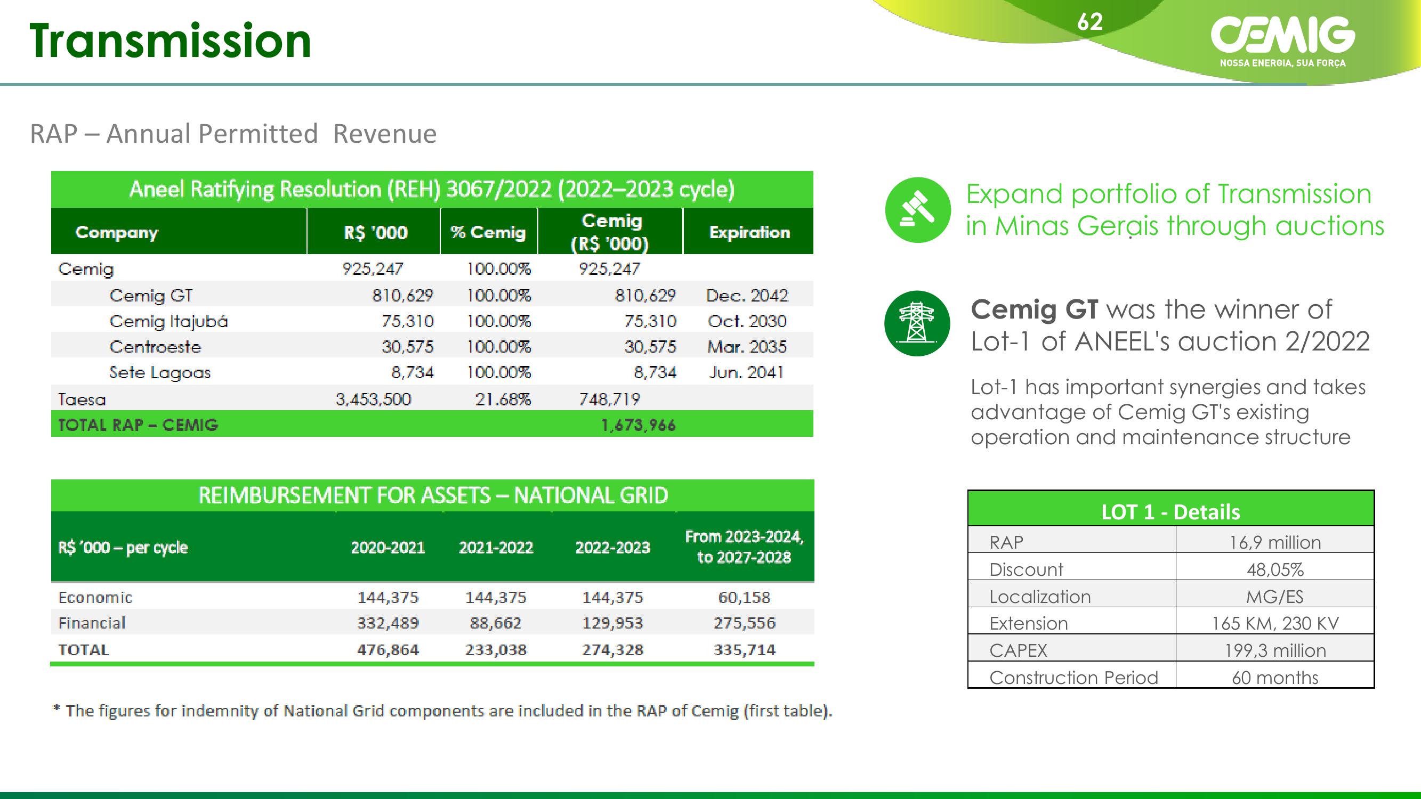Click the total value 335,714
This screenshot has height=799, width=1421.
744,650
